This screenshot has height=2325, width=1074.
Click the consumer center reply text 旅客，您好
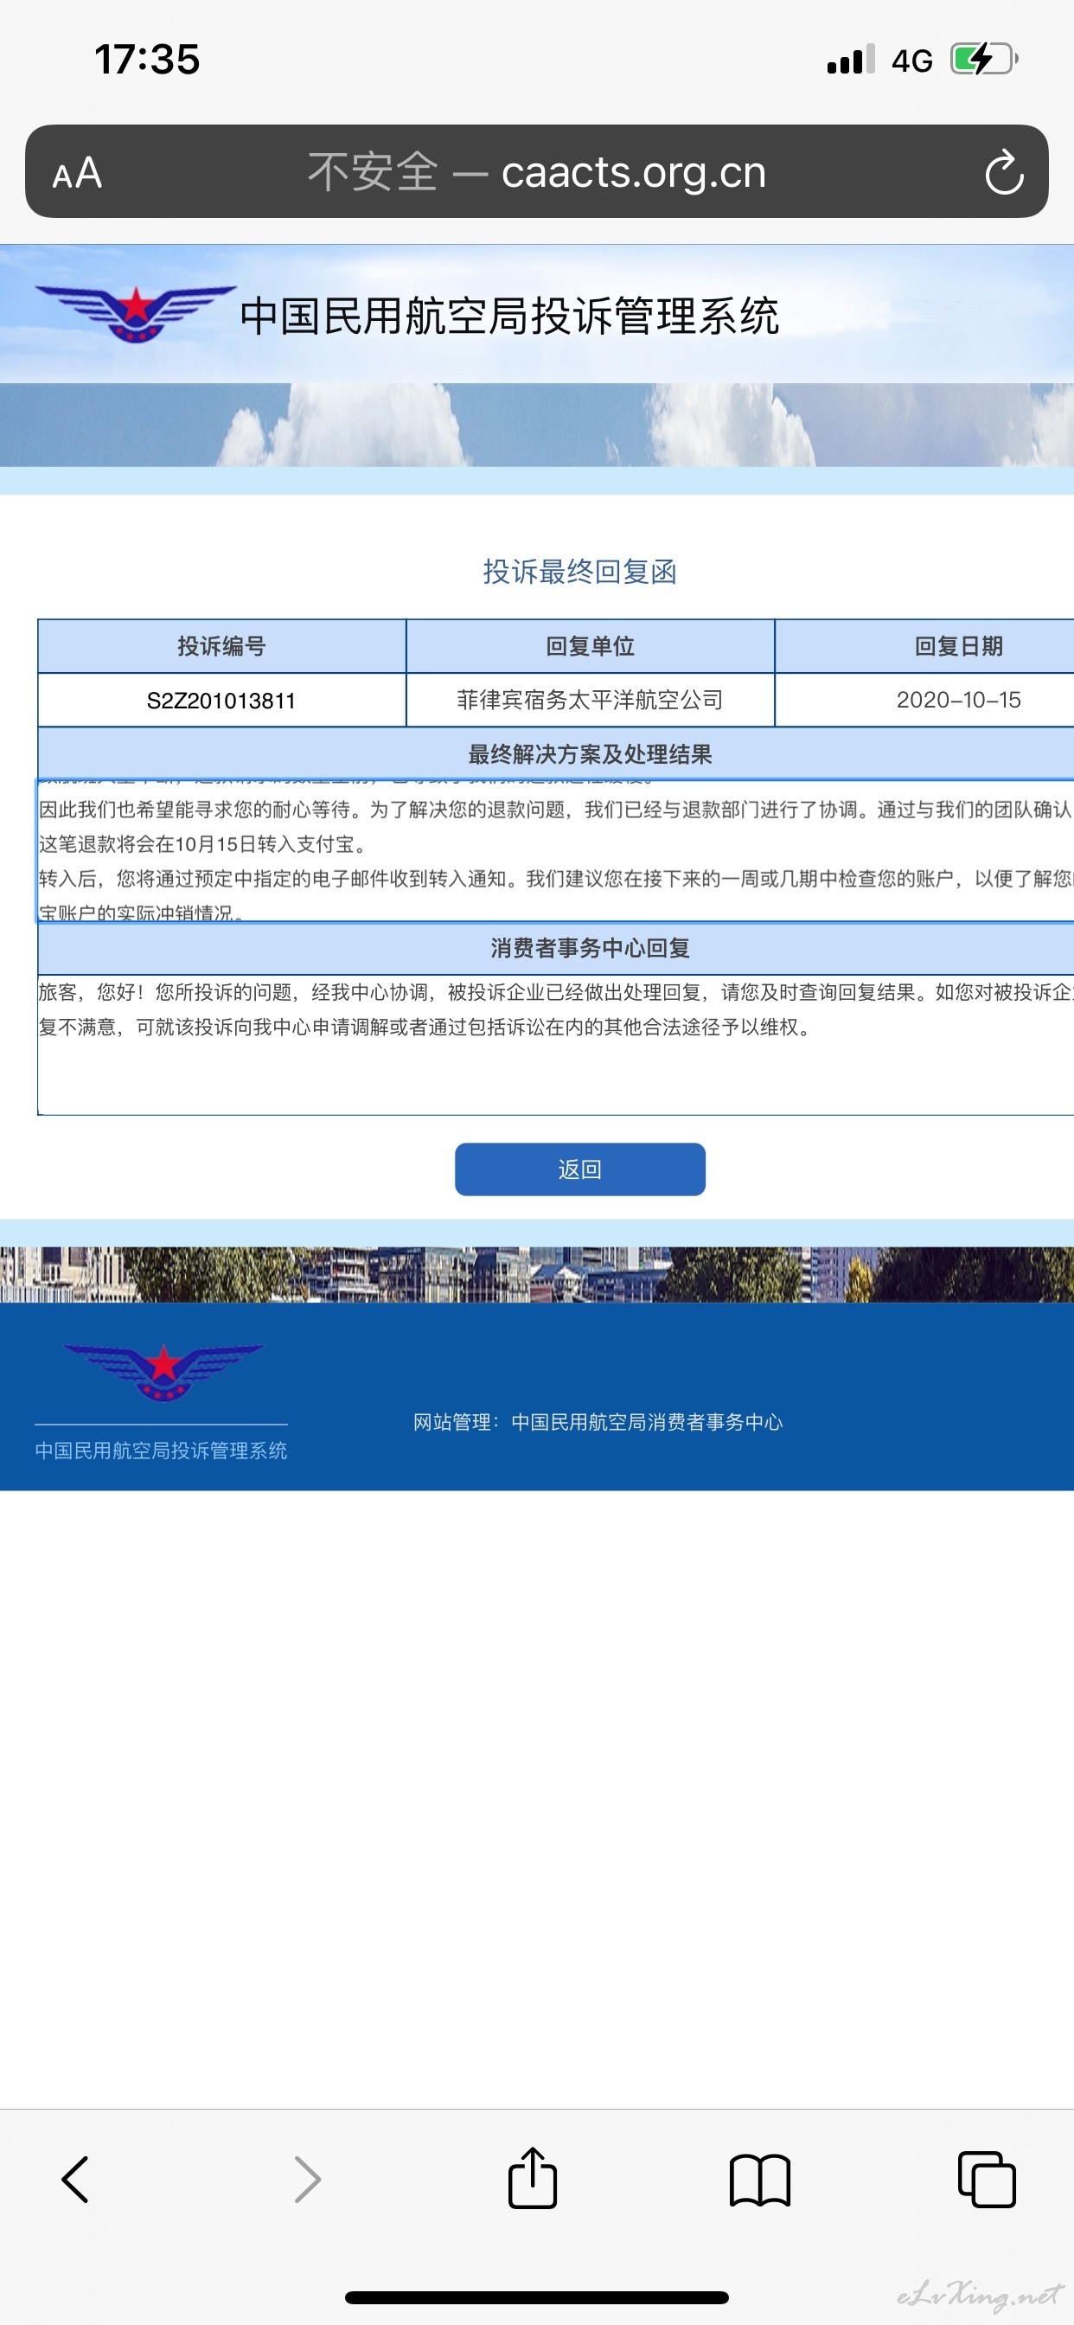(556, 1009)
